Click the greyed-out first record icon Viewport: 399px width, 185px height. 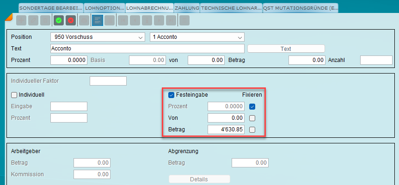pyautogui.click(x=123, y=20)
